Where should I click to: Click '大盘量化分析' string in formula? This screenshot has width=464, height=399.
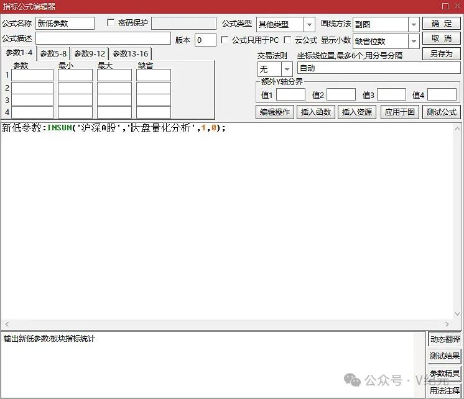coord(160,128)
